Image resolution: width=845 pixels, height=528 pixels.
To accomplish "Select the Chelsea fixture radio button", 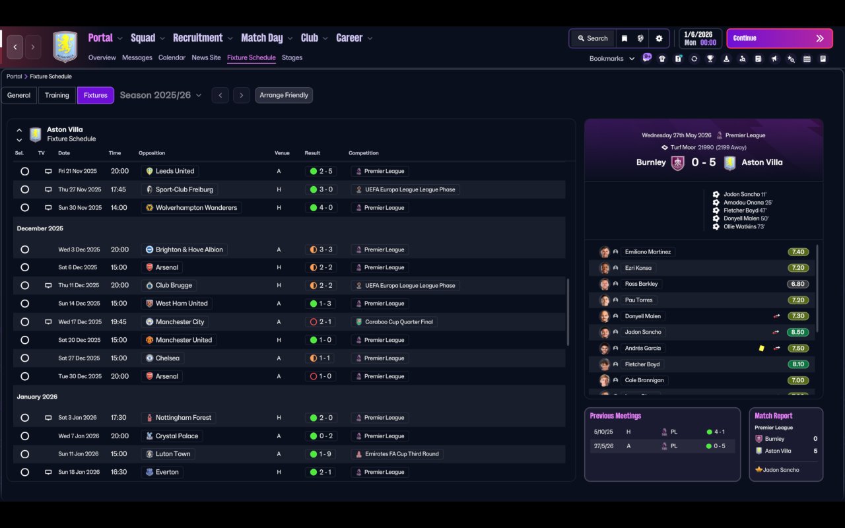I will point(24,358).
